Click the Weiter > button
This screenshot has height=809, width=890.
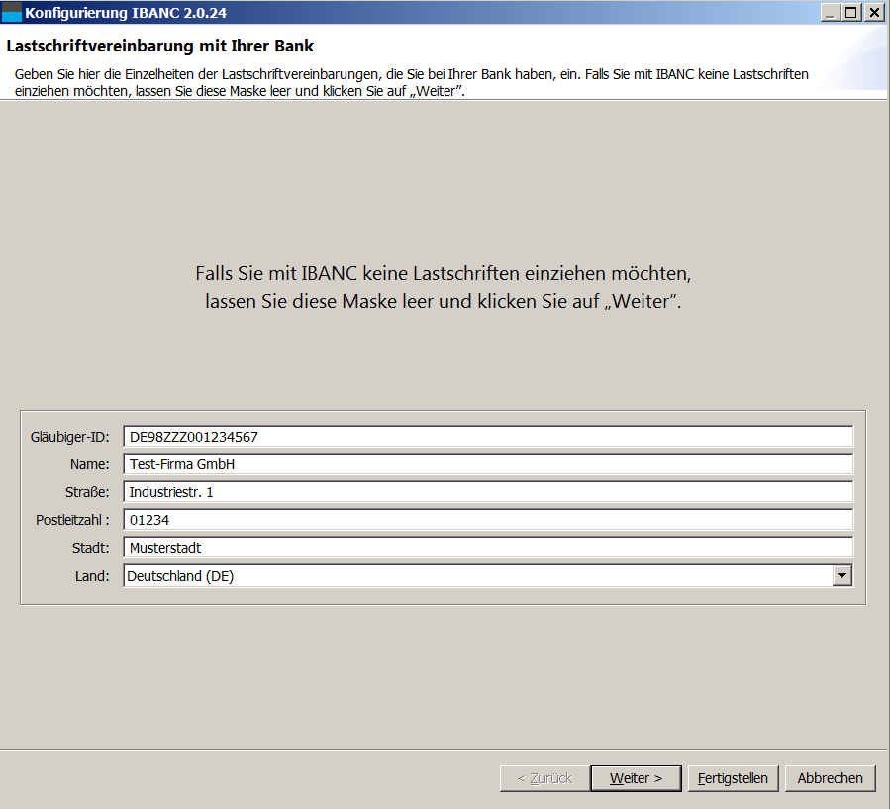pos(636,778)
